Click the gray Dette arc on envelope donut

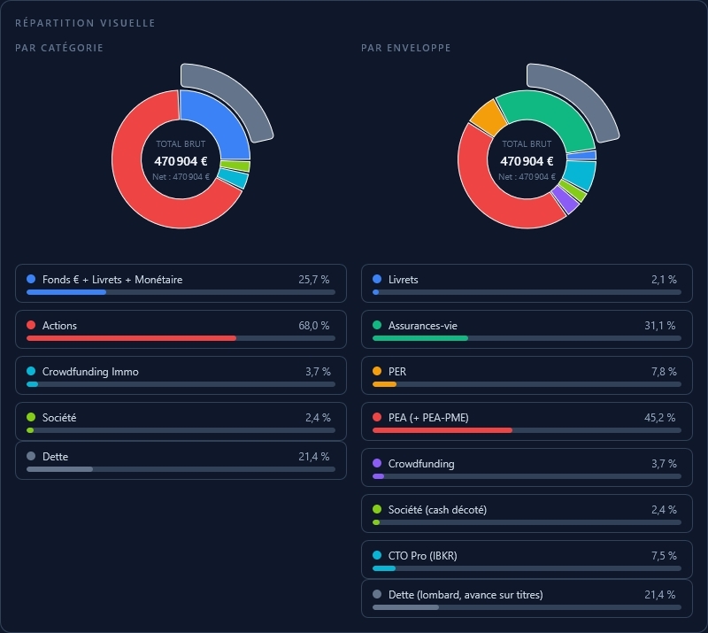pos(582,97)
